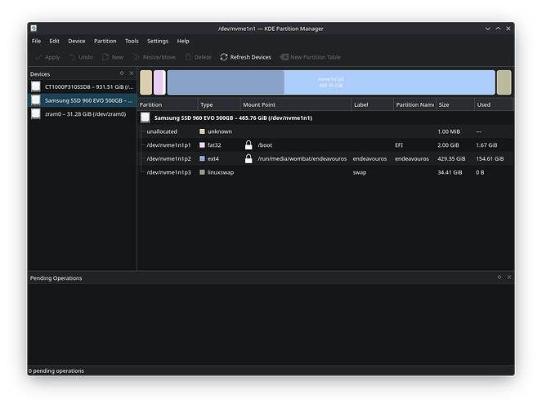The height and width of the screenshot is (408, 542).
Task: Float the Pending Operations panel
Action: 499,277
